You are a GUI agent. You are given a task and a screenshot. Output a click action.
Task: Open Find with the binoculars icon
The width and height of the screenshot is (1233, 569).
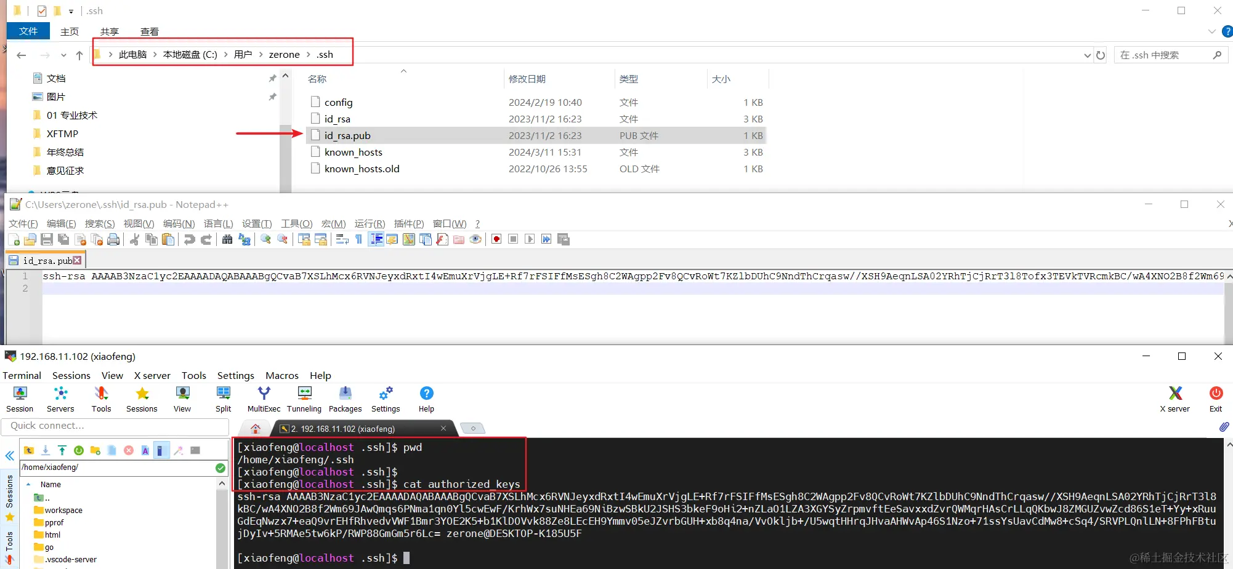point(227,239)
